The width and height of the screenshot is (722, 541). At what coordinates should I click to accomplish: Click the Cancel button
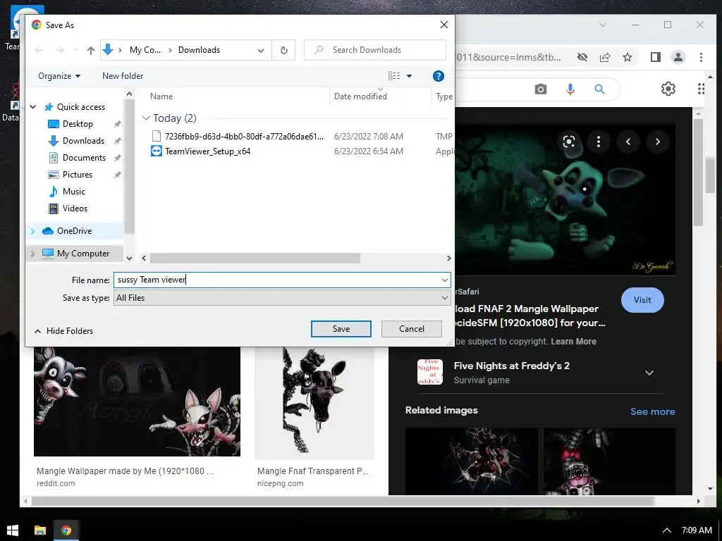(x=411, y=328)
